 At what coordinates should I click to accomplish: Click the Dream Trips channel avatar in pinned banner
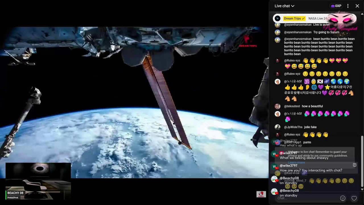[278, 19]
